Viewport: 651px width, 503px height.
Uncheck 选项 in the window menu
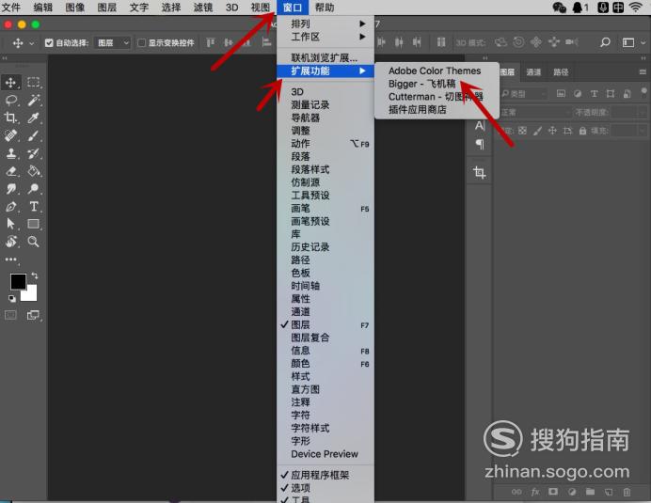325,488
